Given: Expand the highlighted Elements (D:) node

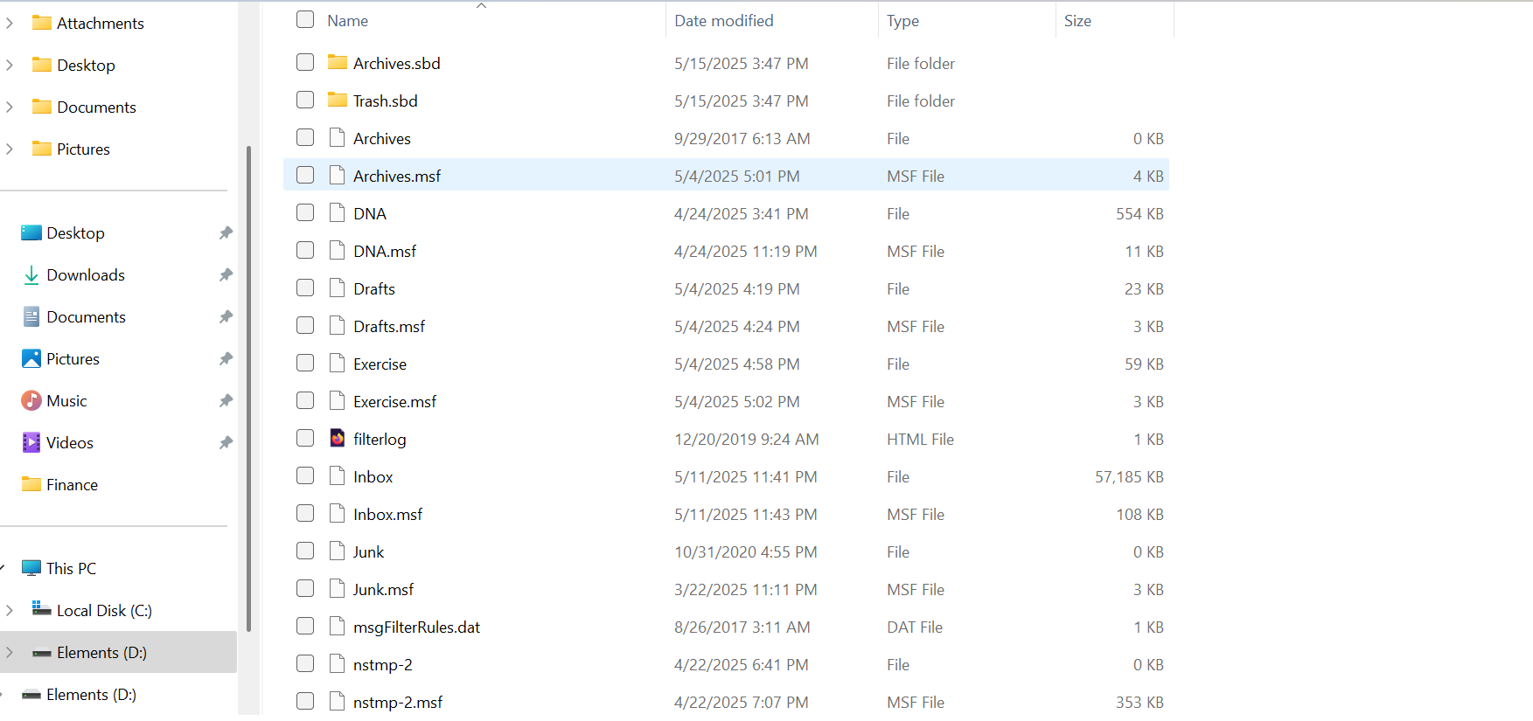Looking at the screenshot, I should pyautogui.click(x=10, y=652).
